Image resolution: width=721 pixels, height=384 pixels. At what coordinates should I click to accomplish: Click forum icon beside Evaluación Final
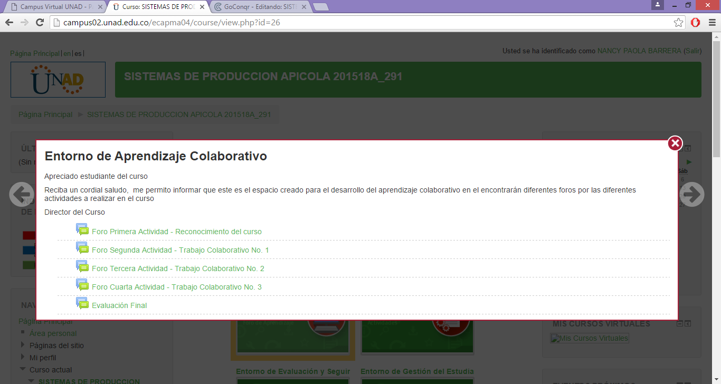pos(82,303)
